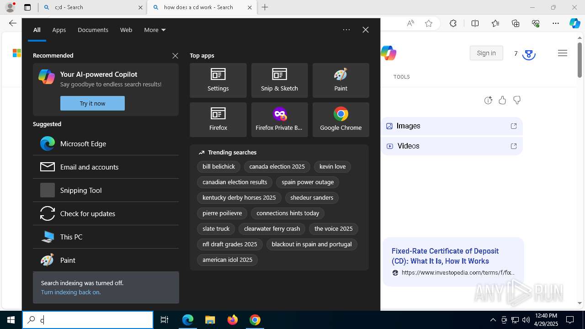Search trending 'clearwater ferry crash'
The height and width of the screenshot is (329, 585).
(x=272, y=229)
